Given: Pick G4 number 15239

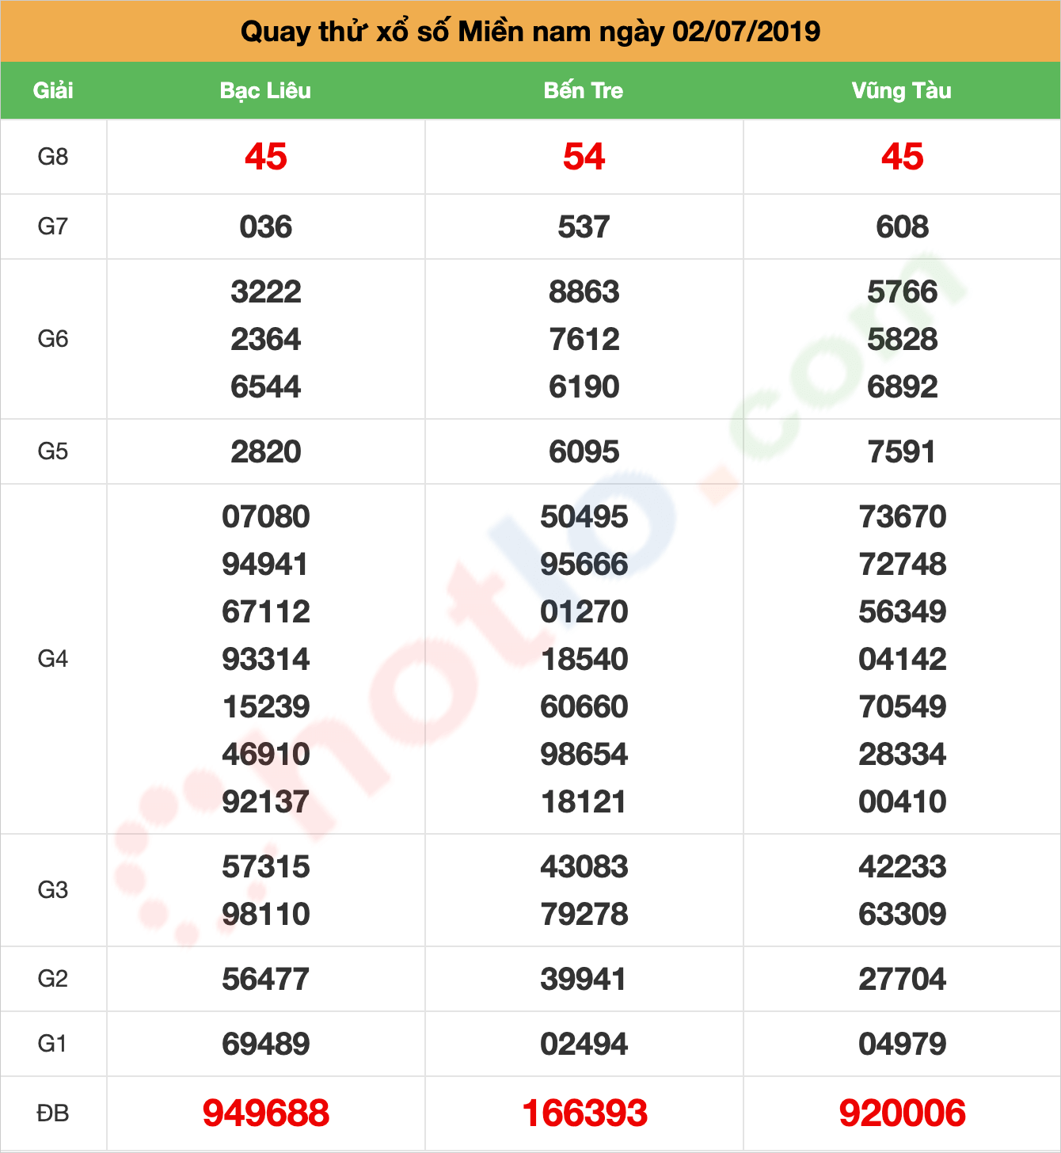Looking at the screenshot, I should [x=266, y=707].
